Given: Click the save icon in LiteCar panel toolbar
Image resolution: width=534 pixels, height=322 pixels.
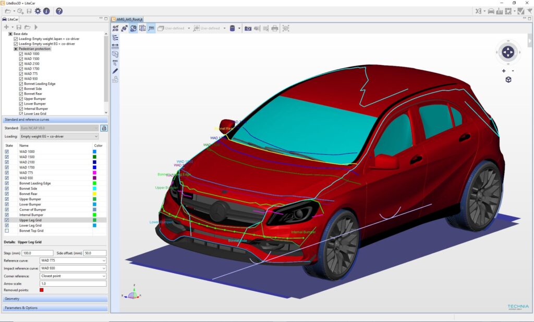Looking at the screenshot, I should (19, 27).
